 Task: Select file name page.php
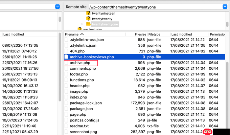pos(78,114)
